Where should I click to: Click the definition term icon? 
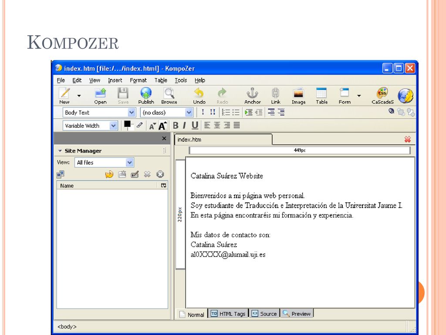[271, 112]
